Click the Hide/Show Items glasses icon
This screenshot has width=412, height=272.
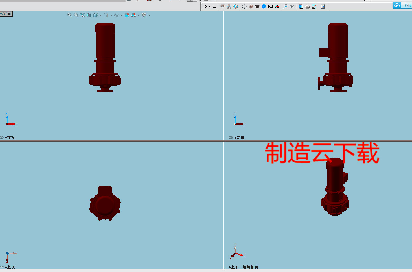(x=117, y=15)
